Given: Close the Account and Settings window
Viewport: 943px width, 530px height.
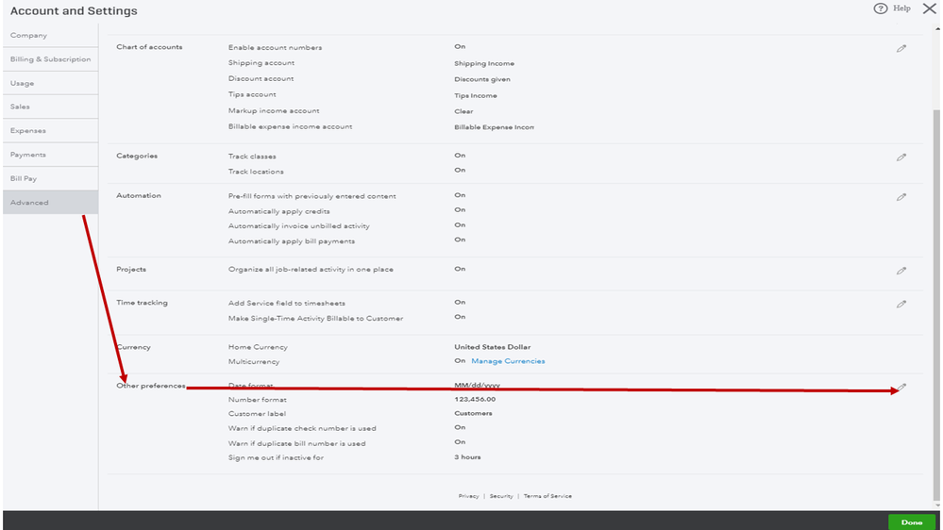Looking at the screenshot, I should (x=929, y=8).
